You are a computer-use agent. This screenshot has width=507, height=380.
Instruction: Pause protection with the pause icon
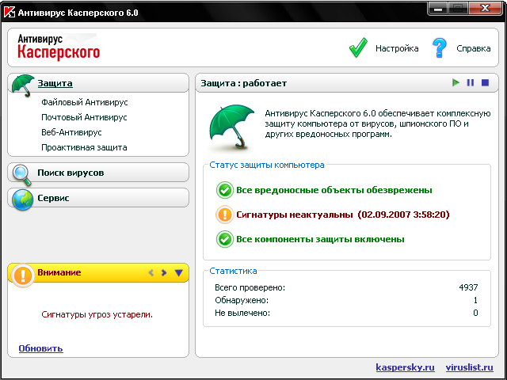pyautogui.click(x=471, y=82)
